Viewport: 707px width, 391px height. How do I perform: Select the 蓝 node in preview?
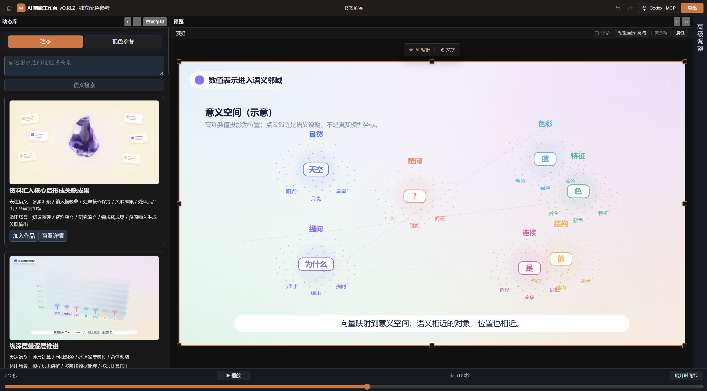pos(545,159)
